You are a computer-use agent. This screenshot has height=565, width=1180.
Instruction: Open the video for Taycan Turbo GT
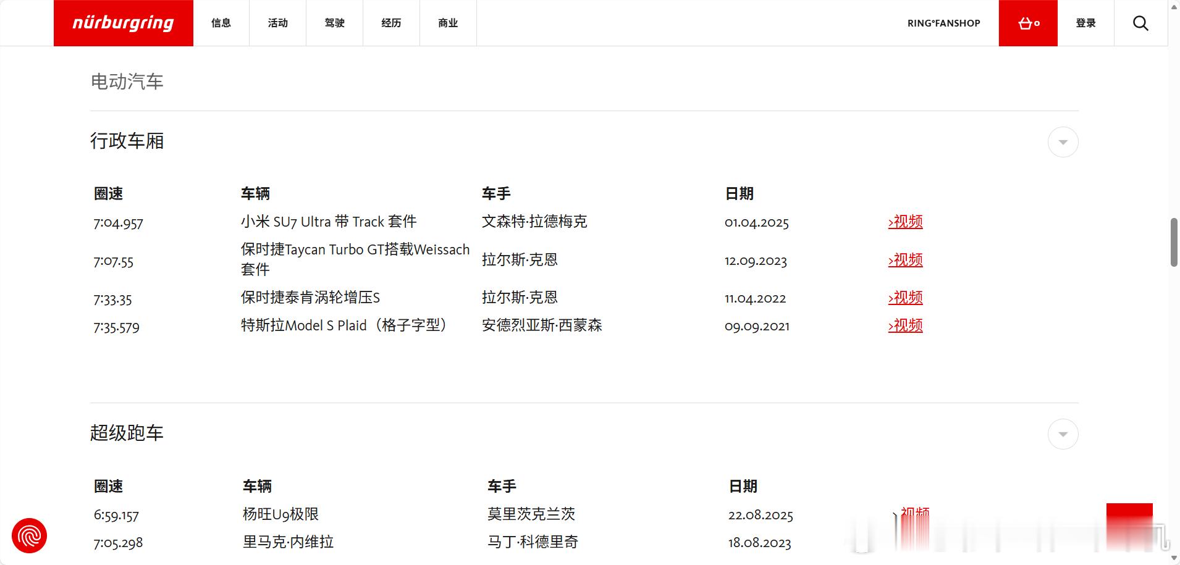pos(904,261)
